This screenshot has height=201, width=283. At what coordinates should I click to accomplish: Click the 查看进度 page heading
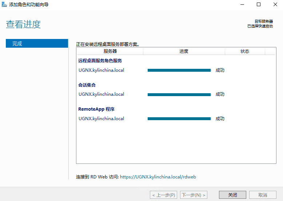(23, 24)
